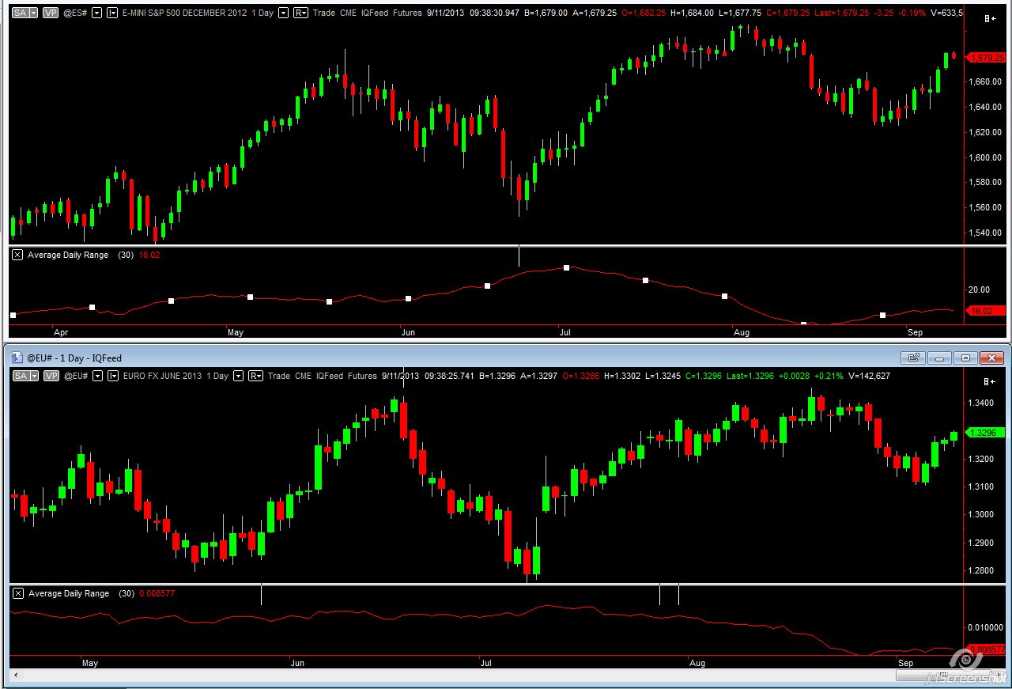Click the VP button on the EU chart
This screenshot has height=689, width=1012.
[x=50, y=376]
